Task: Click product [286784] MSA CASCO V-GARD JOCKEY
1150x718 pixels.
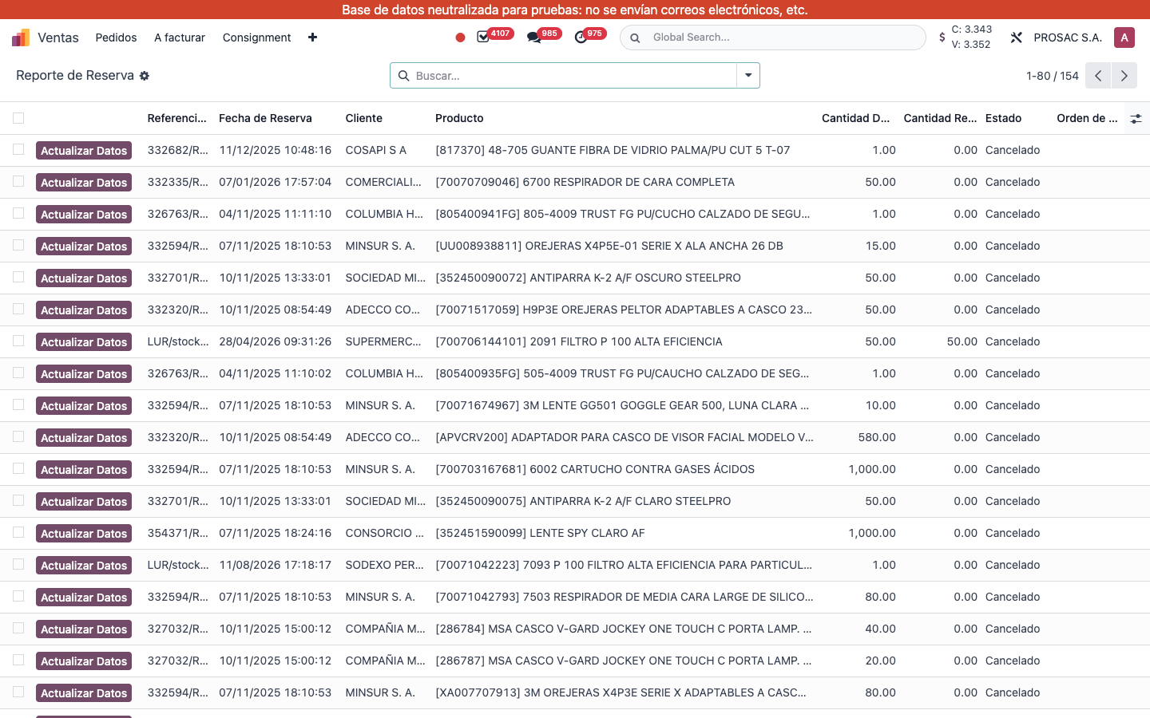Action: click(624, 629)
